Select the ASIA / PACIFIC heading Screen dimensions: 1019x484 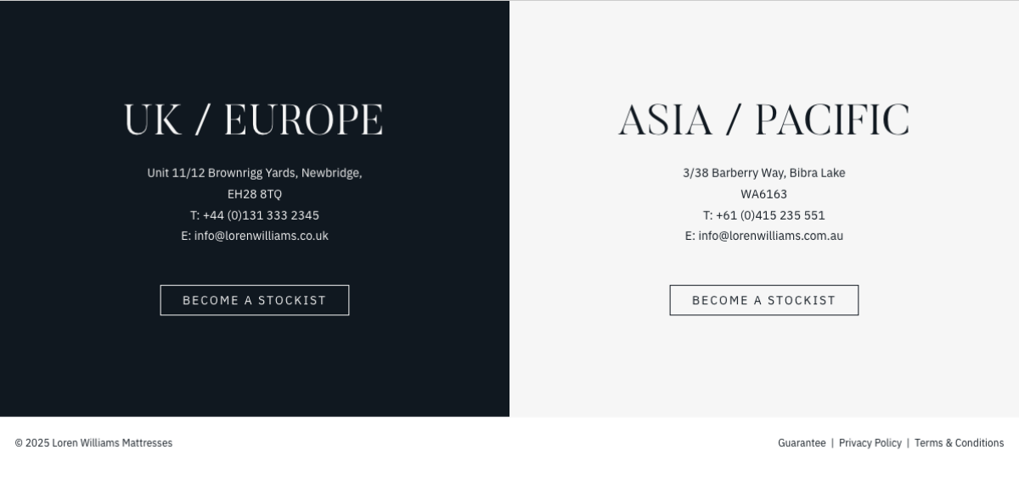[x=764, y=120]
